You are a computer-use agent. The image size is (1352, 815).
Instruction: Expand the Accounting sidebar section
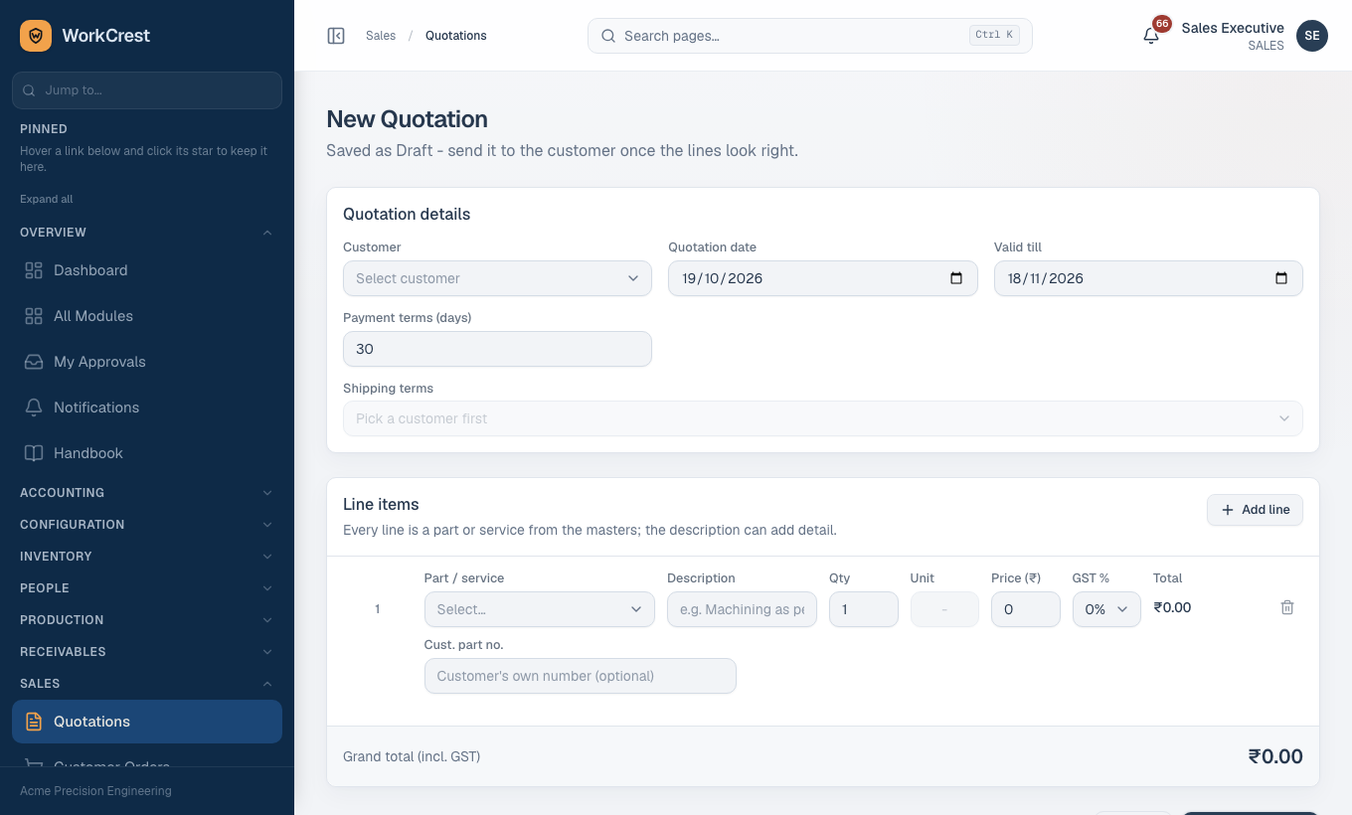(147, 493)
